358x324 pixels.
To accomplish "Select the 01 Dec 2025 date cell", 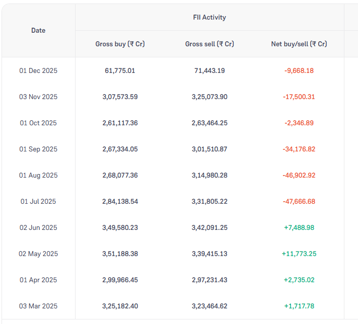I will [x=38, y=70].
